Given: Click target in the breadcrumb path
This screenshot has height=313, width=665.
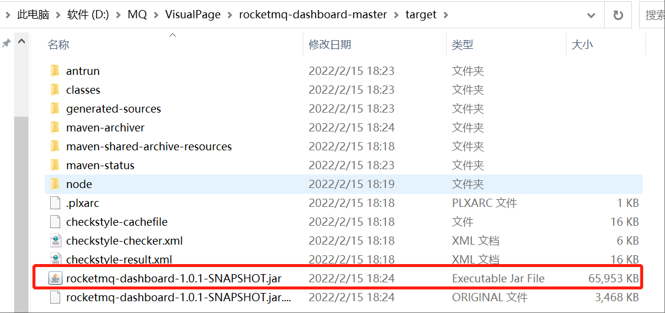Looking at the screenshot, I should coord(421,15).
